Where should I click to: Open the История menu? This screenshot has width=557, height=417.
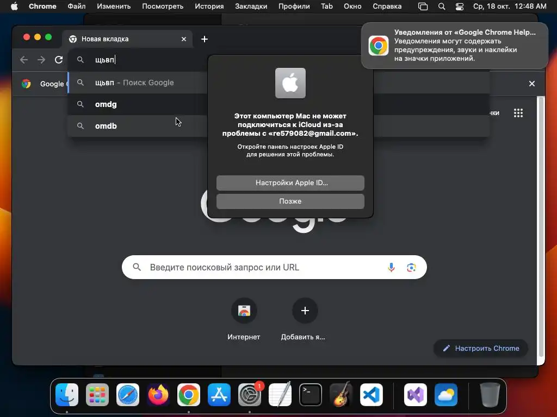point(209,7)
